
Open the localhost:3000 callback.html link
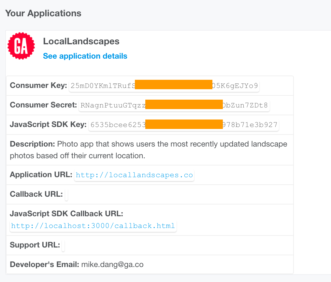[x=93, y=226]
